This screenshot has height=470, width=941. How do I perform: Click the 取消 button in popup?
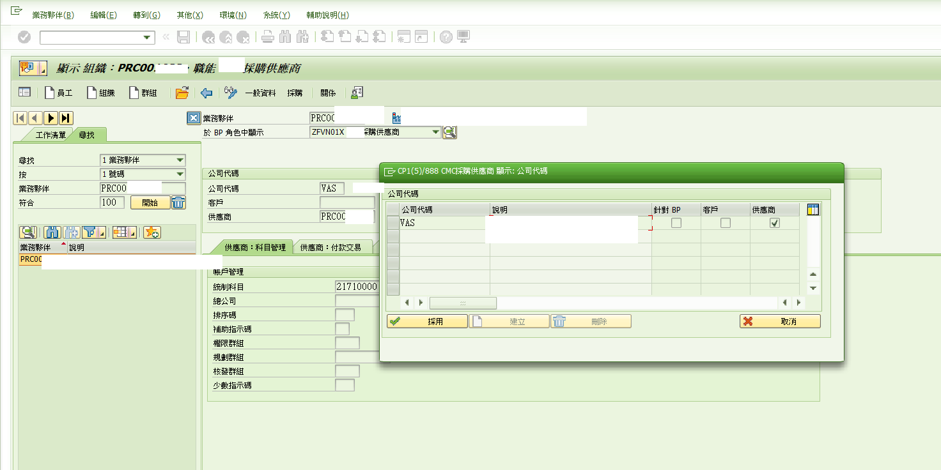tap(780, 322)
